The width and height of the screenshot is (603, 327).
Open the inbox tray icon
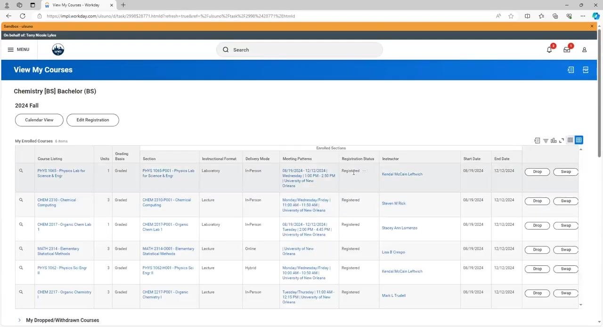[567, 49]
